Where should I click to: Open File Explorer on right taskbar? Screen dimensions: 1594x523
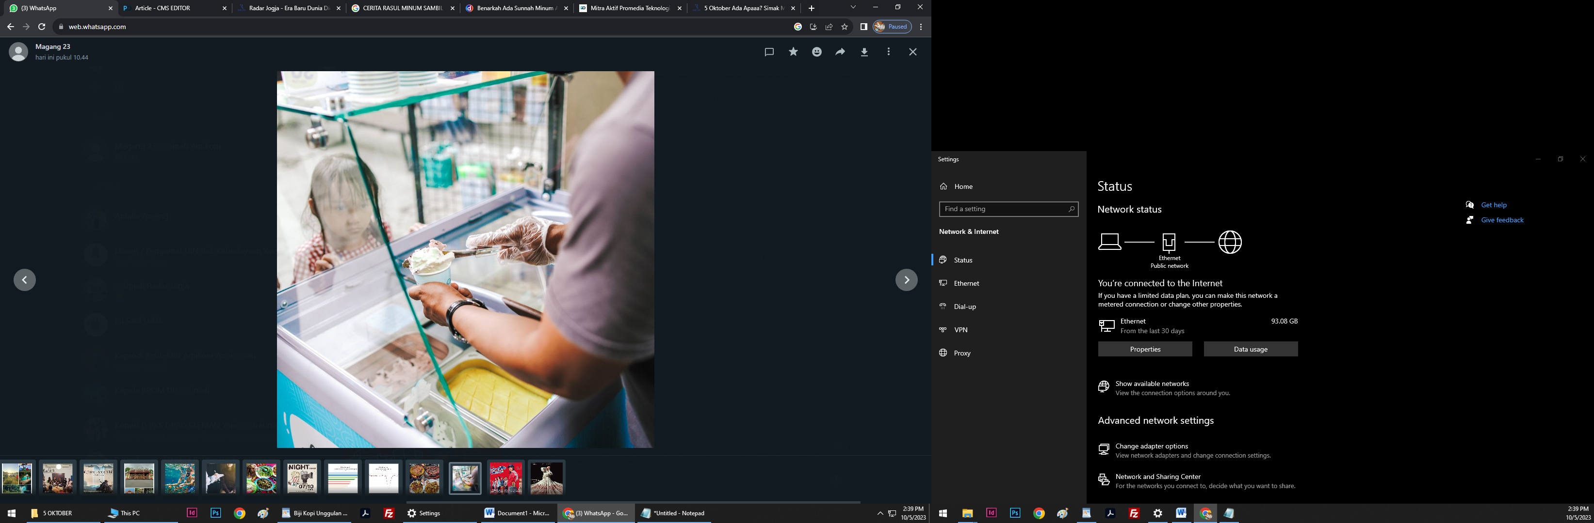click(967, 513)
